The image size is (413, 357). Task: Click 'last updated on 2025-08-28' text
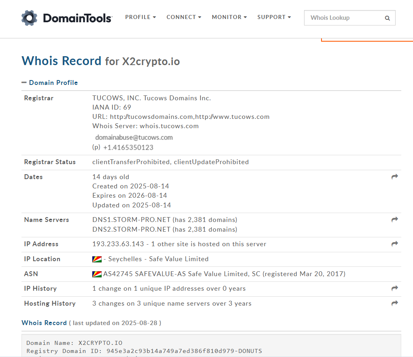point(115,323)
